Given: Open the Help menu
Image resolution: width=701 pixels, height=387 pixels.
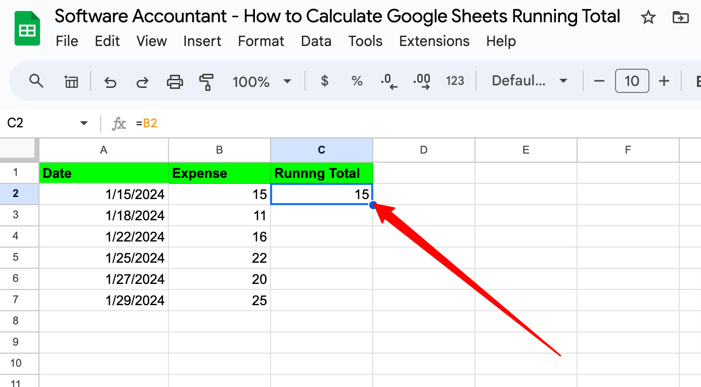Looking at the screenshot, I should pyautogui.click(x=501, y=41).
